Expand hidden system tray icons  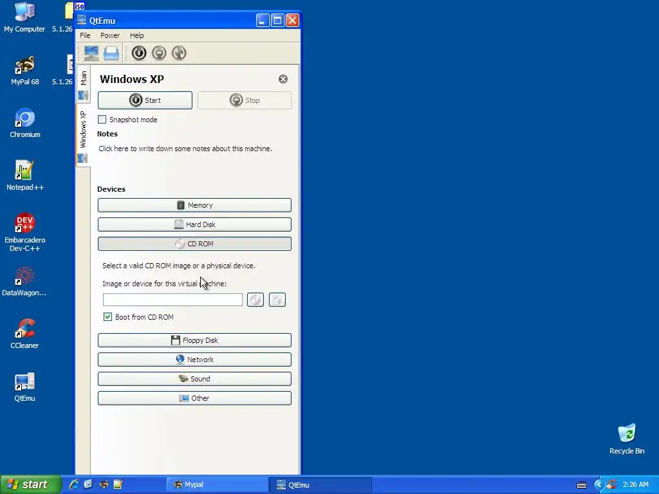pos(599,485)
